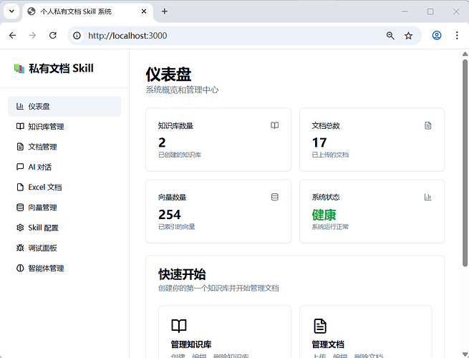Screen dimensions: 469x358
Task: Click the 已创建的知识库 caption
Action: (180, 155)
